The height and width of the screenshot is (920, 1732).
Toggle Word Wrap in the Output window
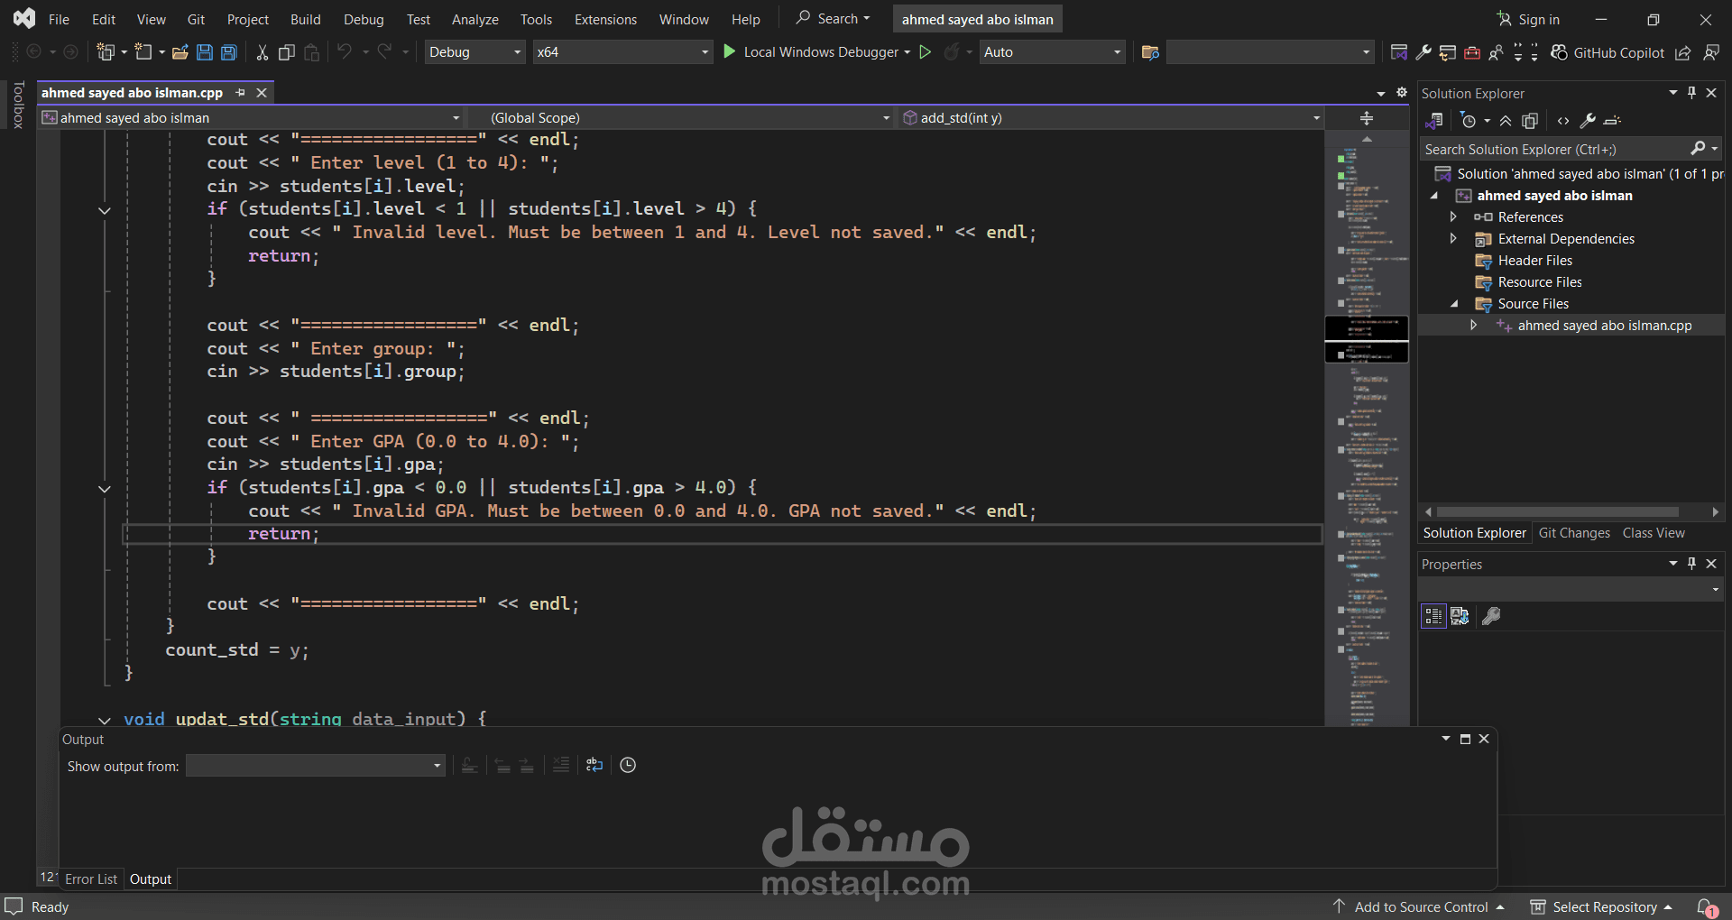pos(594,765)
